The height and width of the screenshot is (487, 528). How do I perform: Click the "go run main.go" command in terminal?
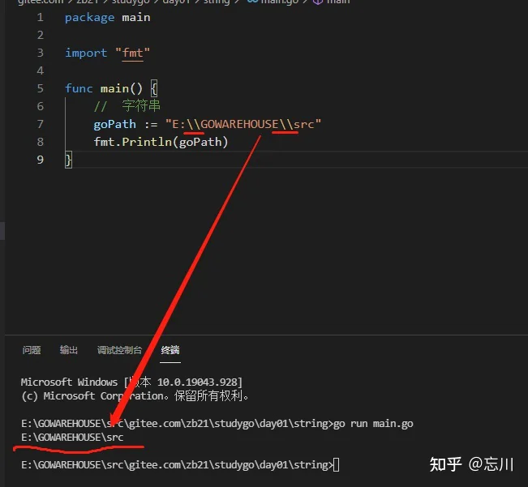pos(373,424)
